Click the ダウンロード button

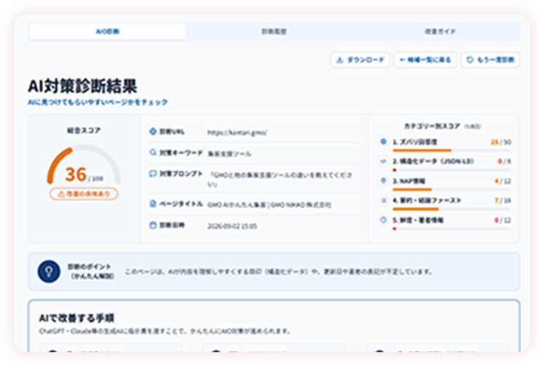[360, 60]
